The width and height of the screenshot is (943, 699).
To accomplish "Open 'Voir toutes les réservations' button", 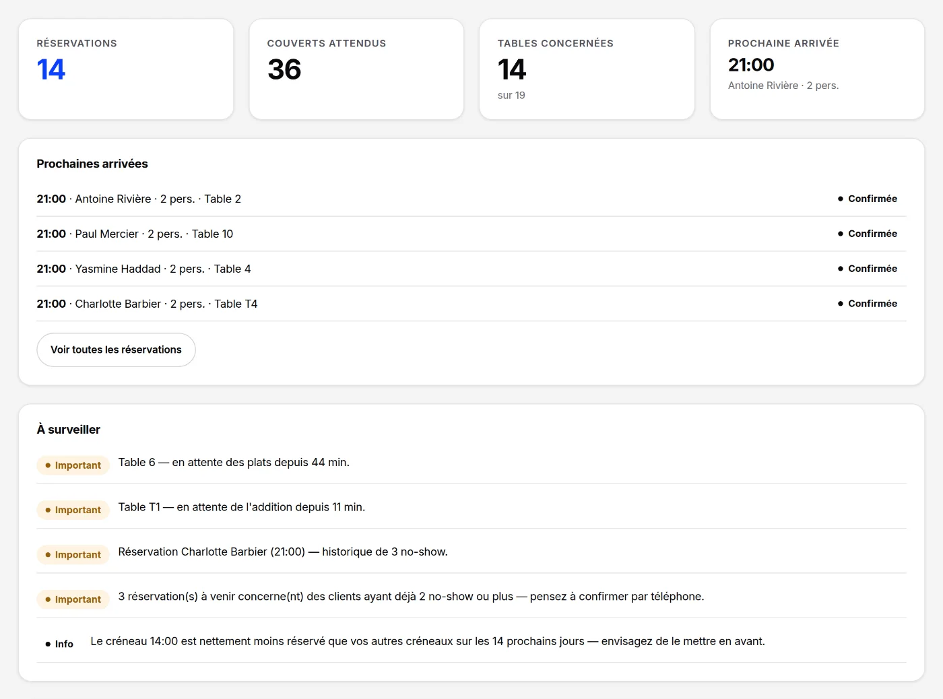I will coord(116,349).
